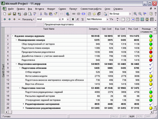Click the Затраты column header
The height and width of the screenshot is (119, 158).
[93, 31]
